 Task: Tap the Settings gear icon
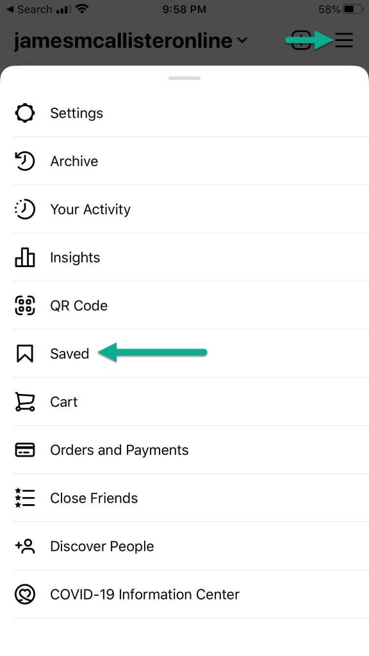click(x=25, y=113)
